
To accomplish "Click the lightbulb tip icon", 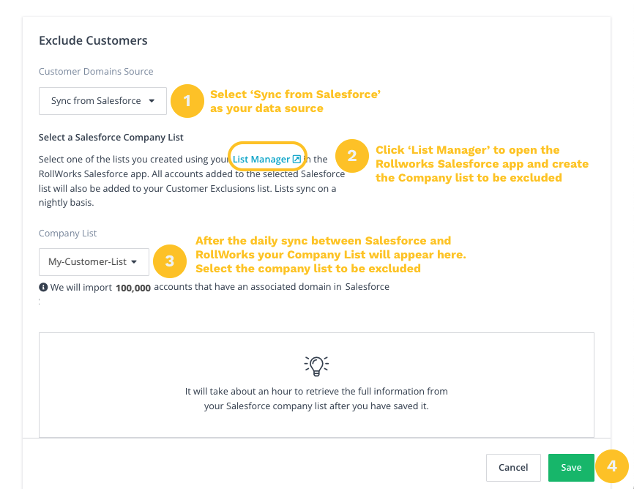I will (x=316, y=365).
